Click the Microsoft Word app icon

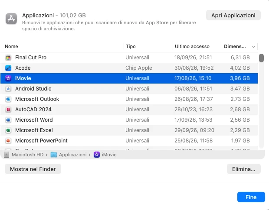coord(8,120)
